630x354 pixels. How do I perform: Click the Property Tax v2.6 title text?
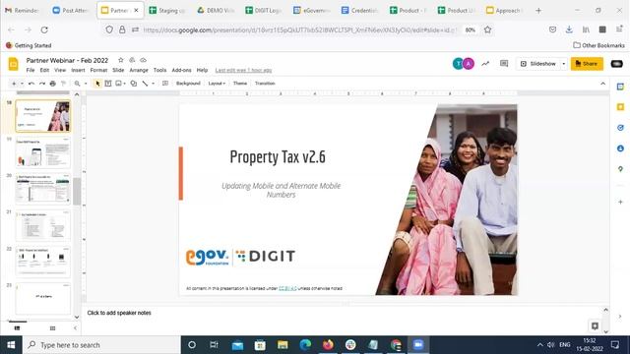(278, 157)
